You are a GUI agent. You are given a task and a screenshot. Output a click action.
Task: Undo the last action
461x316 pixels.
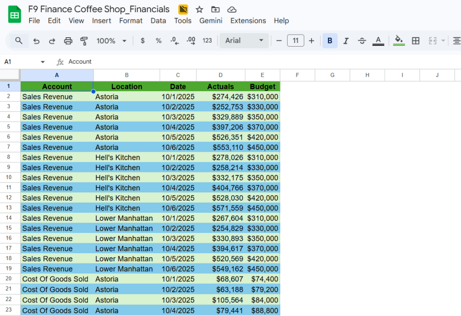(x=36, y=41)
